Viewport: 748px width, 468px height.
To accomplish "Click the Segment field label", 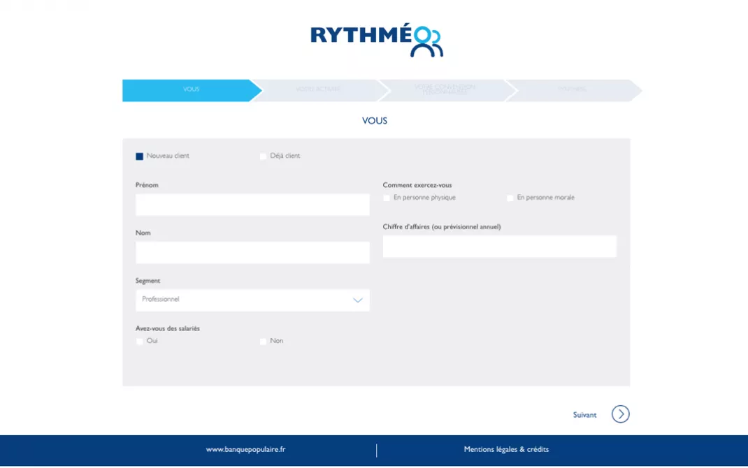I will (148, 281).
